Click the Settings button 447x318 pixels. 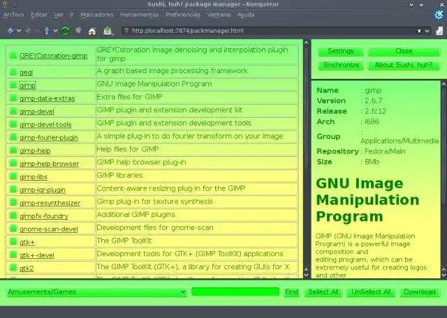pos(341,51)
